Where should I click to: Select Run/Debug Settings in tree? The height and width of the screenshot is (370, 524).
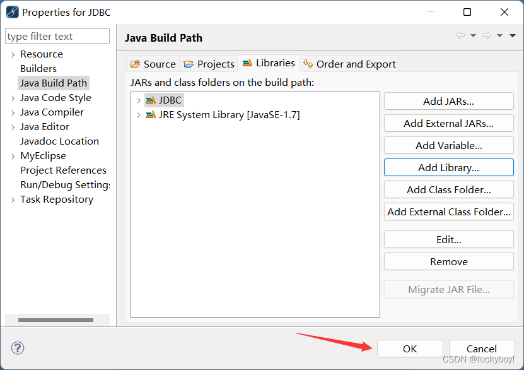pos(65,184)
